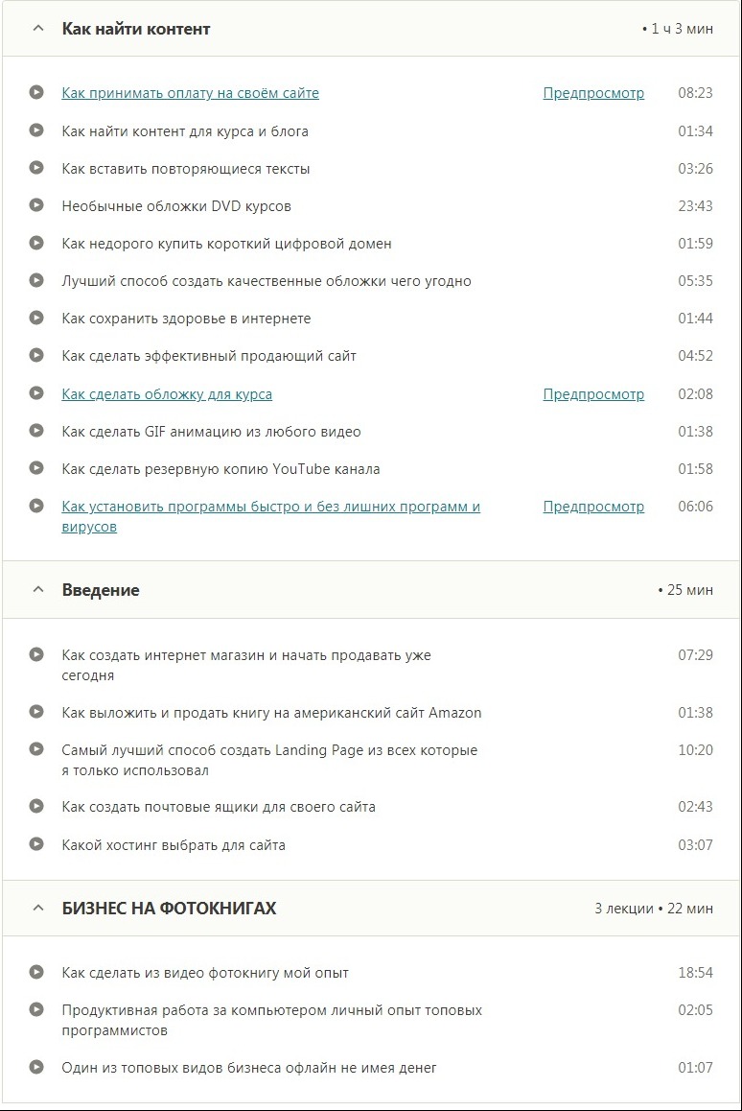Click «Предпросмотр» next to «Как принимать оплату на своём сайте»
742x1111 pixels.
pos(594,93)
